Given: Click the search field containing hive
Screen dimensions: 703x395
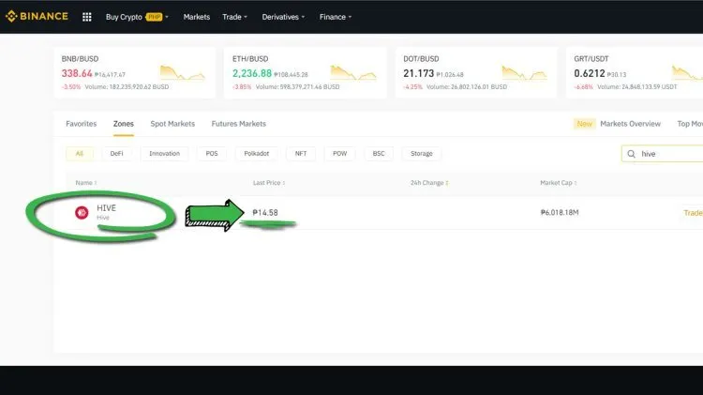Looking at the screenshot, I should coord(662,154).
